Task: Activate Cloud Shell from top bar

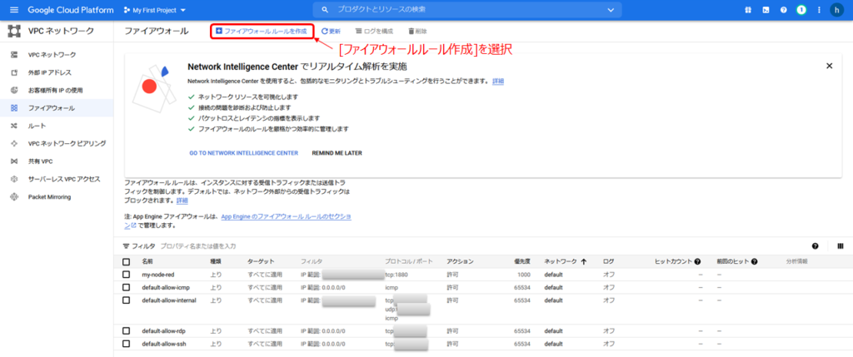Action: coord(766,10)
